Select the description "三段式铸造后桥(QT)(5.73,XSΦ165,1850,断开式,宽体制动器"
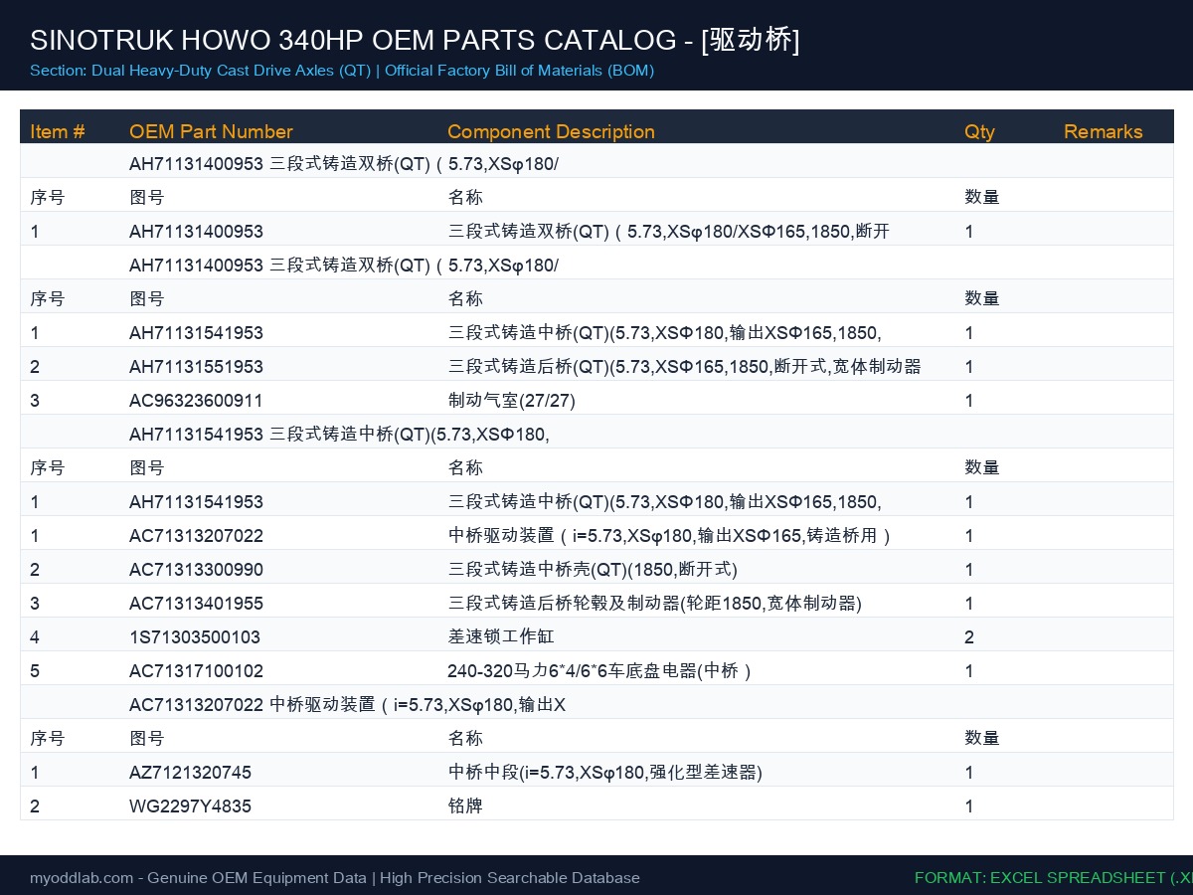 [684, 367]
